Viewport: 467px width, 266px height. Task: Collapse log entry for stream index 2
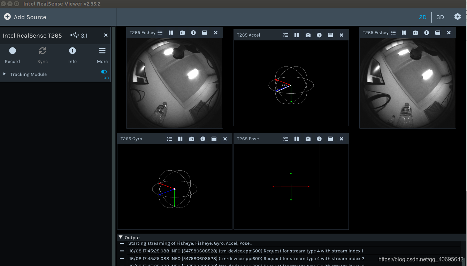pos(122,259)
